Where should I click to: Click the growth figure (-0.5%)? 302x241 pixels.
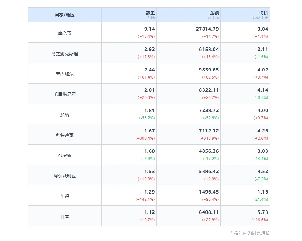tap(261, 97)
